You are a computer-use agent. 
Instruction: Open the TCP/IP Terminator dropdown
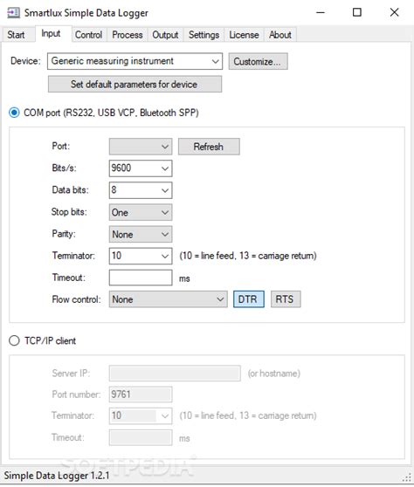coord(141,415)
